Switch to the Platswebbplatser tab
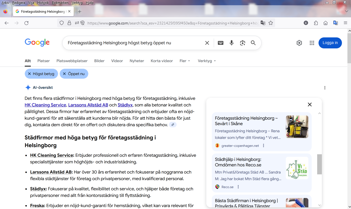The height and width of the screenshot is (209, 351). [x=72, y=61]
